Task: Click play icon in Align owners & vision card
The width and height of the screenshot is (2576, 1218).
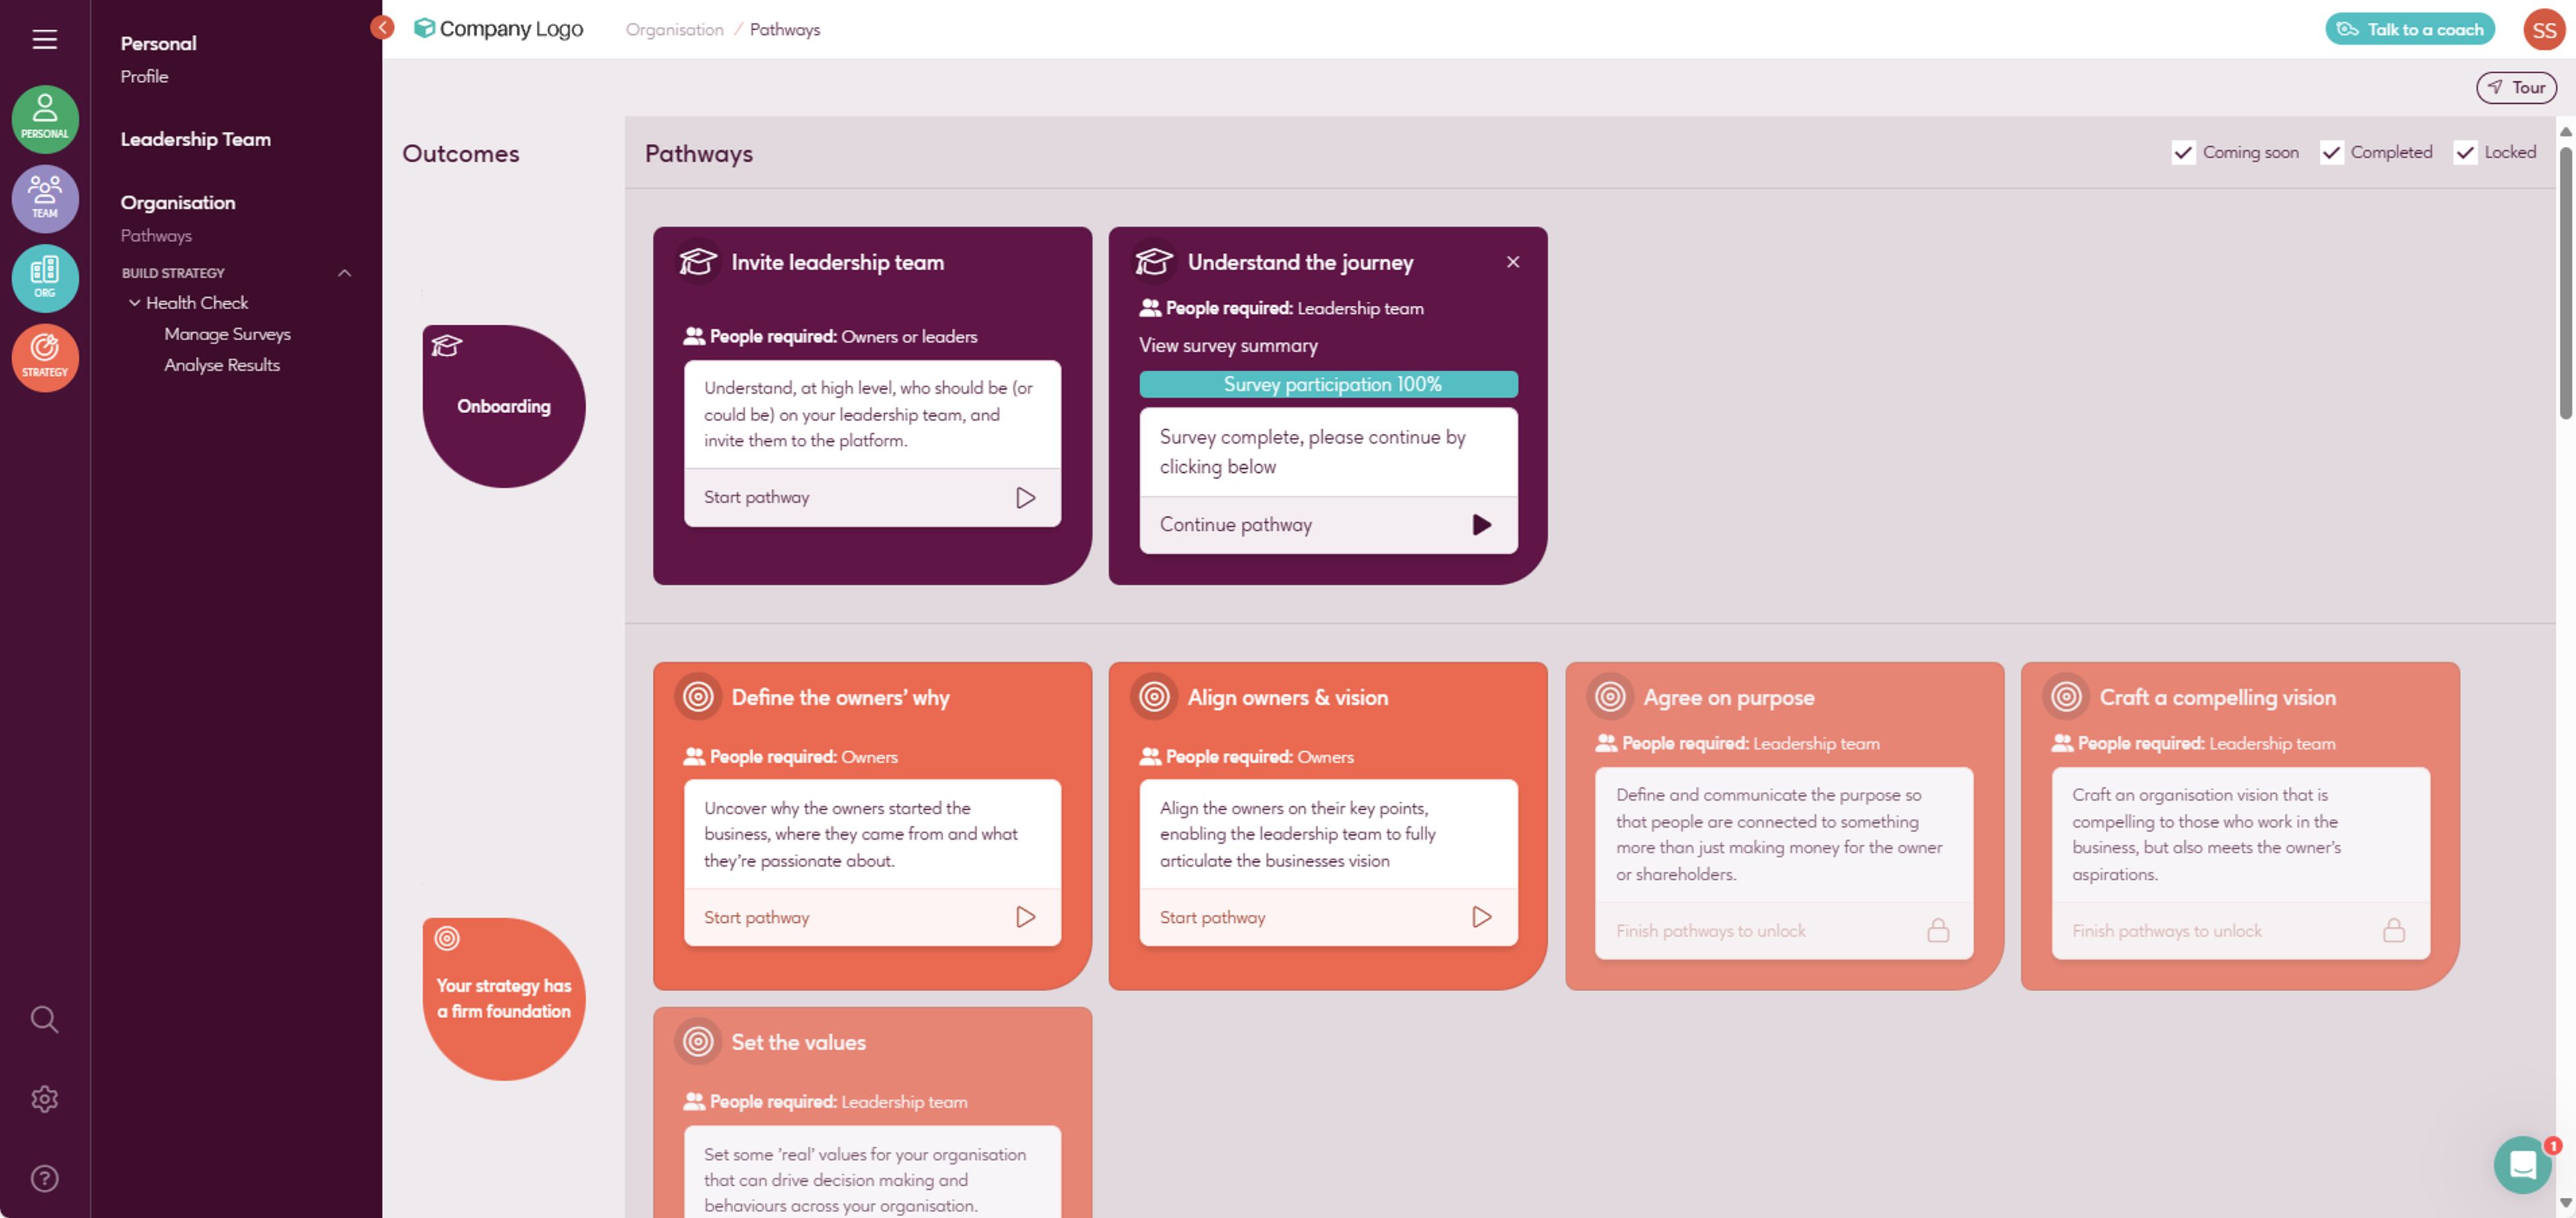Action: point(1481,917)
